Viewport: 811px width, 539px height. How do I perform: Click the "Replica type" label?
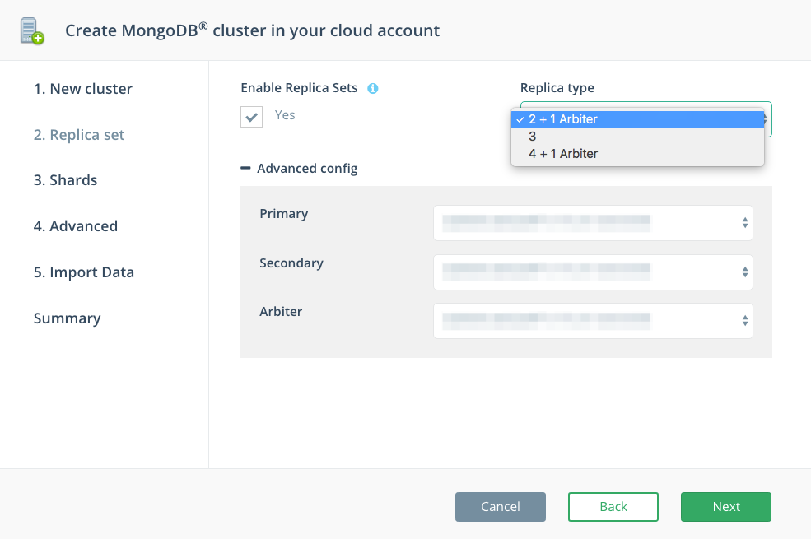tap(557, 88)
